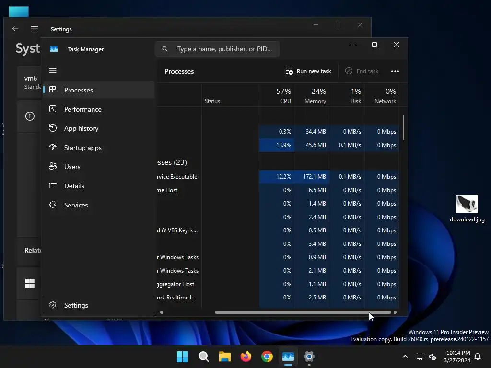Click the Performance sidebar icon
Screen dimensions: 491x368
click(x=53, y=109)
